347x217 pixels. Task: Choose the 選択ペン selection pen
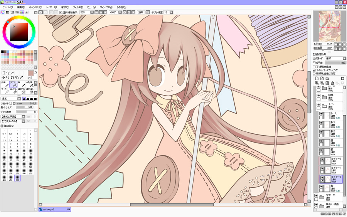[22, 91]
